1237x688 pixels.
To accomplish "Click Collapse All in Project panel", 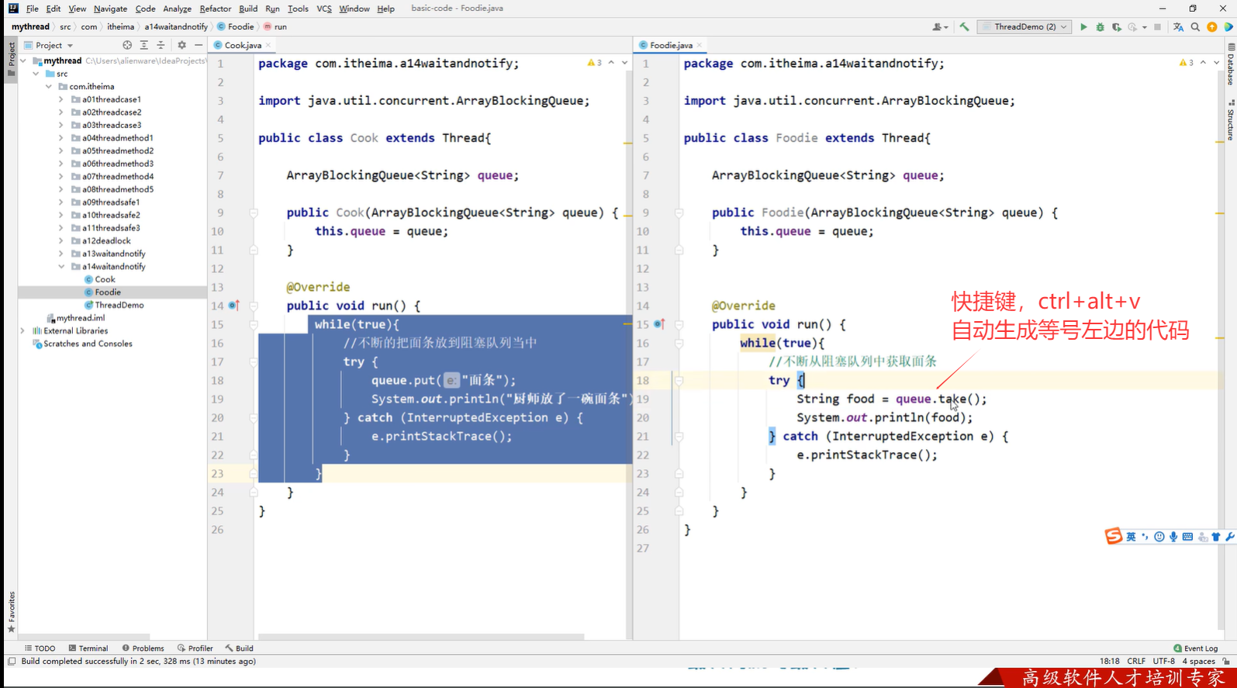I will point(161,46).
